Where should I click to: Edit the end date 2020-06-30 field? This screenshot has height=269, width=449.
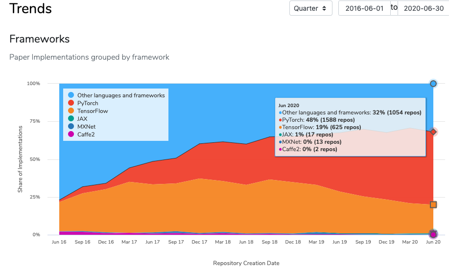coord(424,8)
